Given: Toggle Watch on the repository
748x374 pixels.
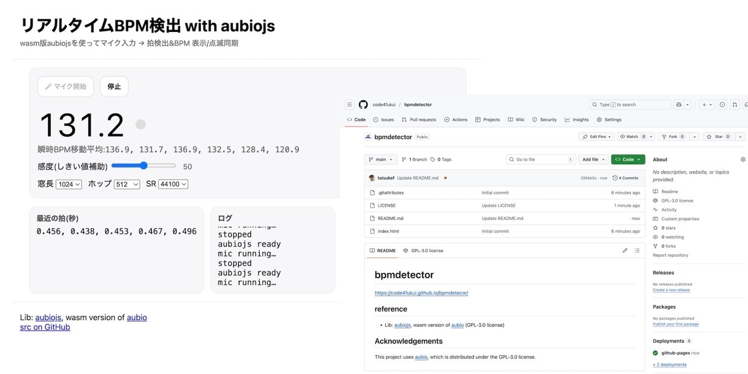Looking at the screenshot, I should [x=632, y=137].
